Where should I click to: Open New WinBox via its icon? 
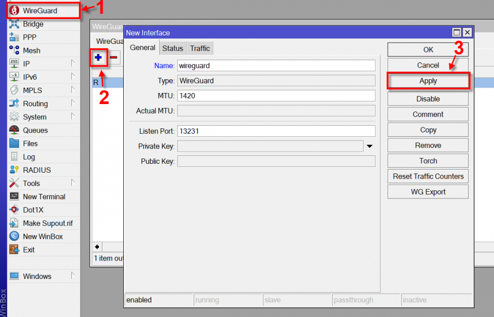coord(14,236)
